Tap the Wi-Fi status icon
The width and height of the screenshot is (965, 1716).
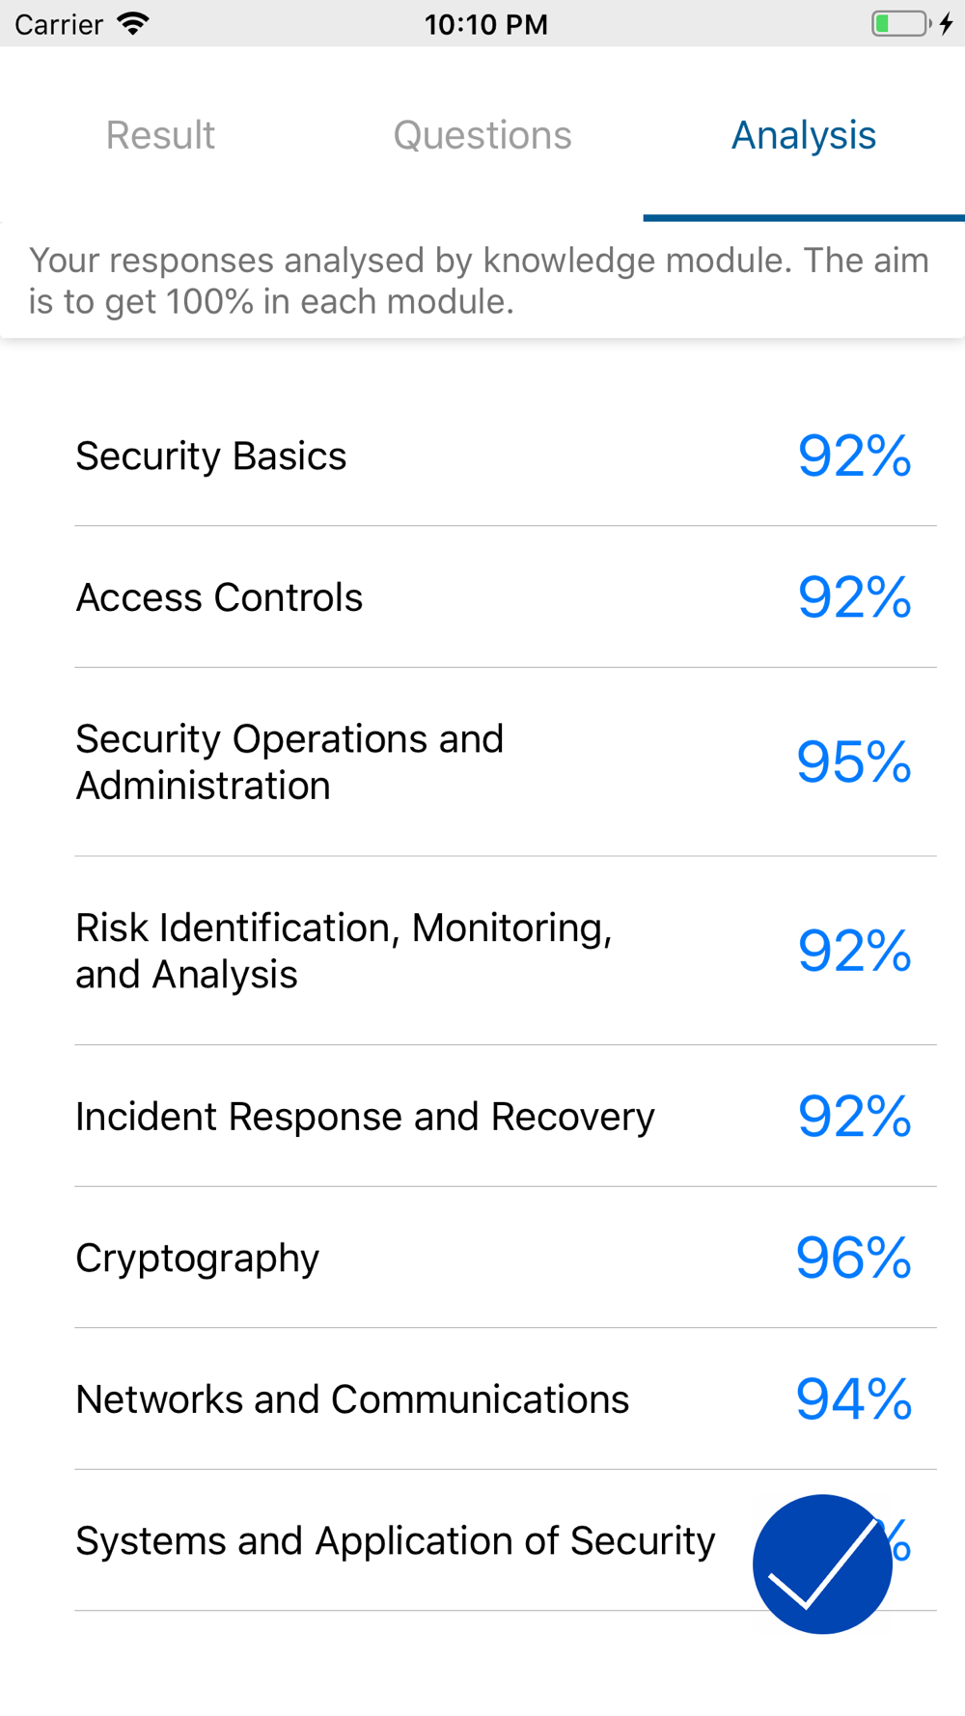click(x=133, y=23)
